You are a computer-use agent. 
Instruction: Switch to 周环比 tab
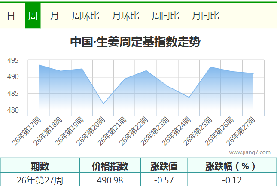pos(85,16)
